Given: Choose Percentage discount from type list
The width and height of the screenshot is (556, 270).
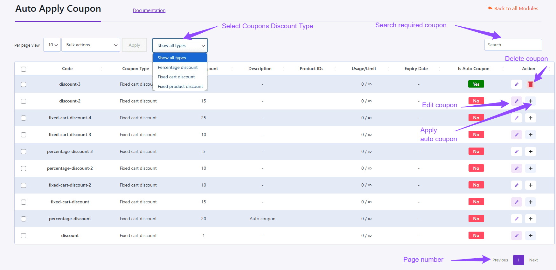Looking at the screenshot, I should [178, 68].
